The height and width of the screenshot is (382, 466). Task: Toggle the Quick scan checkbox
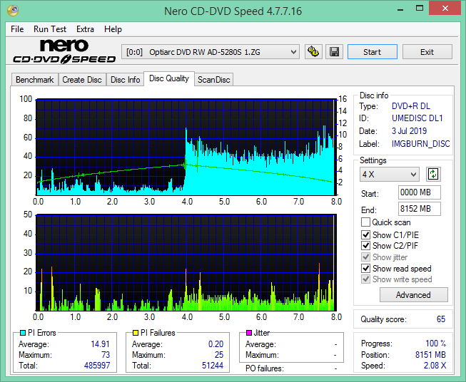pos(365,222)
